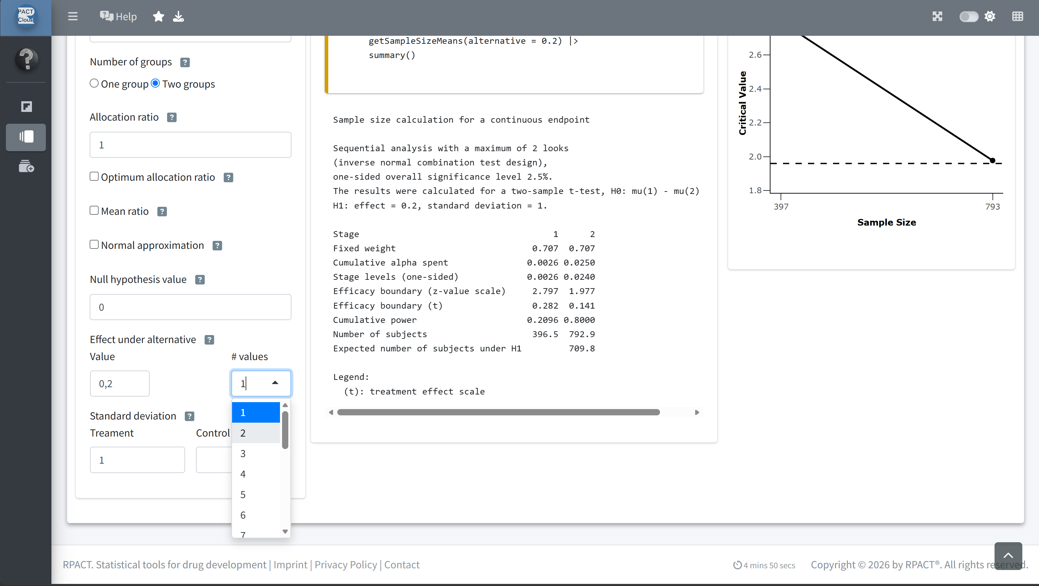The image size is (1039, 586).
Task: Choose 6 in the # values list
Action: coord(256,515)
